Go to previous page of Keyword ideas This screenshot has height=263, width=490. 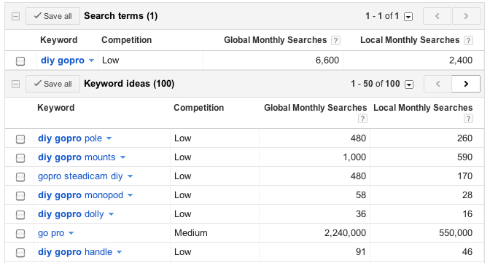tap(437, 84)
